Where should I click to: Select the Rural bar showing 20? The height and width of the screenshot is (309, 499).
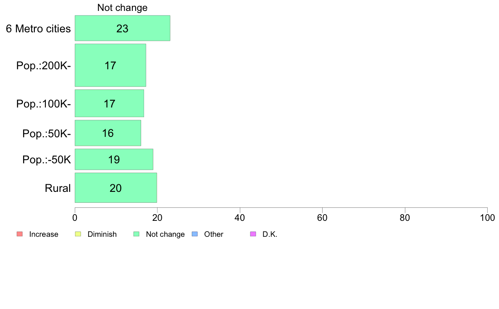(116, 188)
